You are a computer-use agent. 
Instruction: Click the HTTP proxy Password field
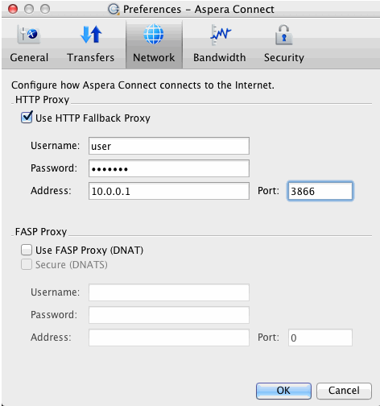point(169,168)
